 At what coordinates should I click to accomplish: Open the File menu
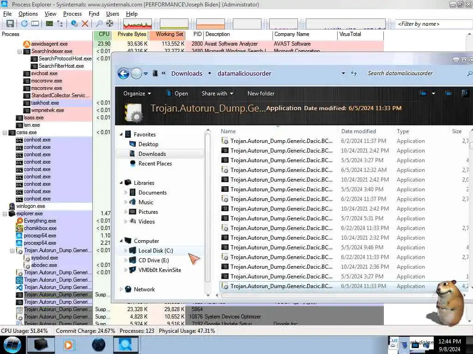pyautogui.click(x=7, y=14)
